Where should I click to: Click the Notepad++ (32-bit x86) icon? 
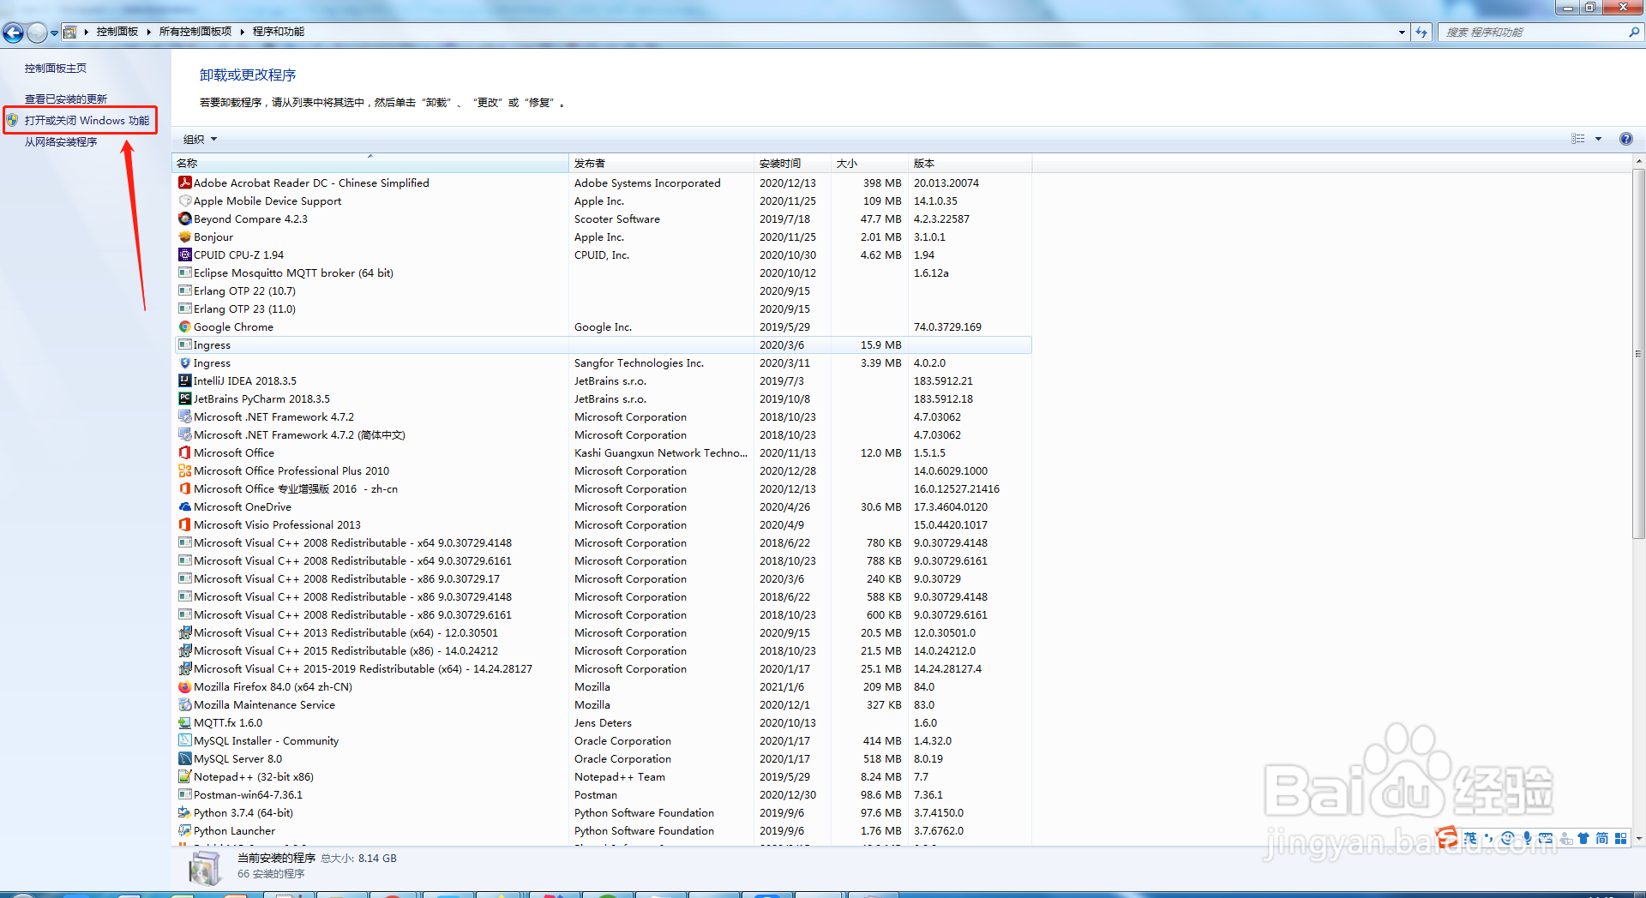tap(184, 776)
